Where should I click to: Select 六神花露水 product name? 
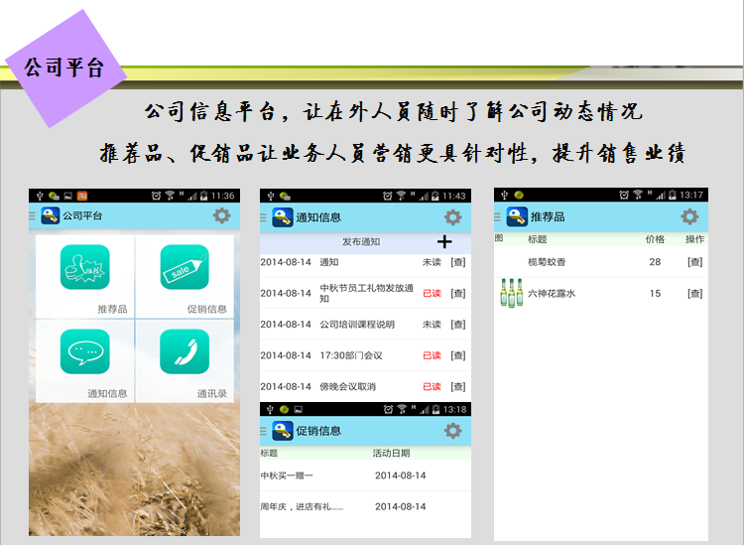pyautogui.click(x=552, y=294)
